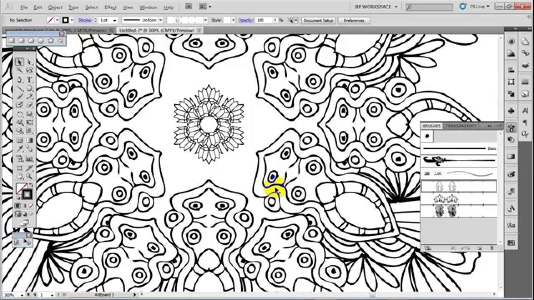Select the Pen tool

pyautogui.click(x=20, y=80)
